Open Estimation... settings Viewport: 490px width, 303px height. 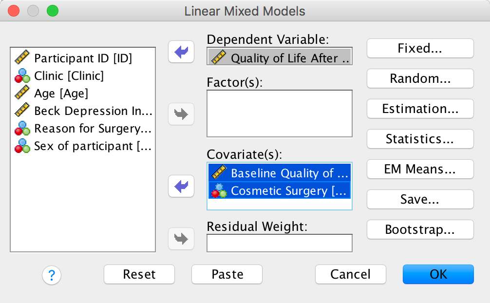(x=420, y=109)
